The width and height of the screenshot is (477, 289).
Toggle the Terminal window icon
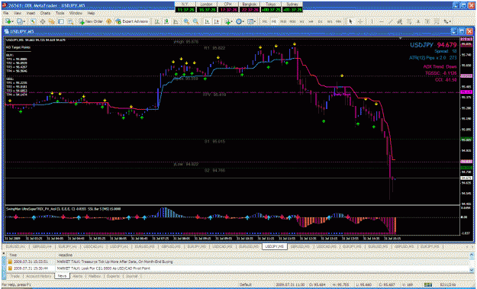pos(61,21)
